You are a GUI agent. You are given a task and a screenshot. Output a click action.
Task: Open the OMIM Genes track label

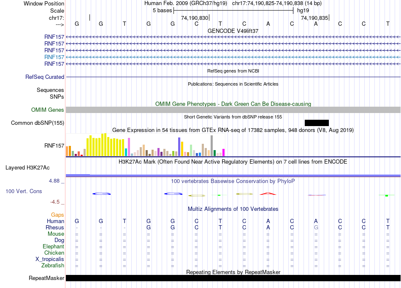click(48, 110)
